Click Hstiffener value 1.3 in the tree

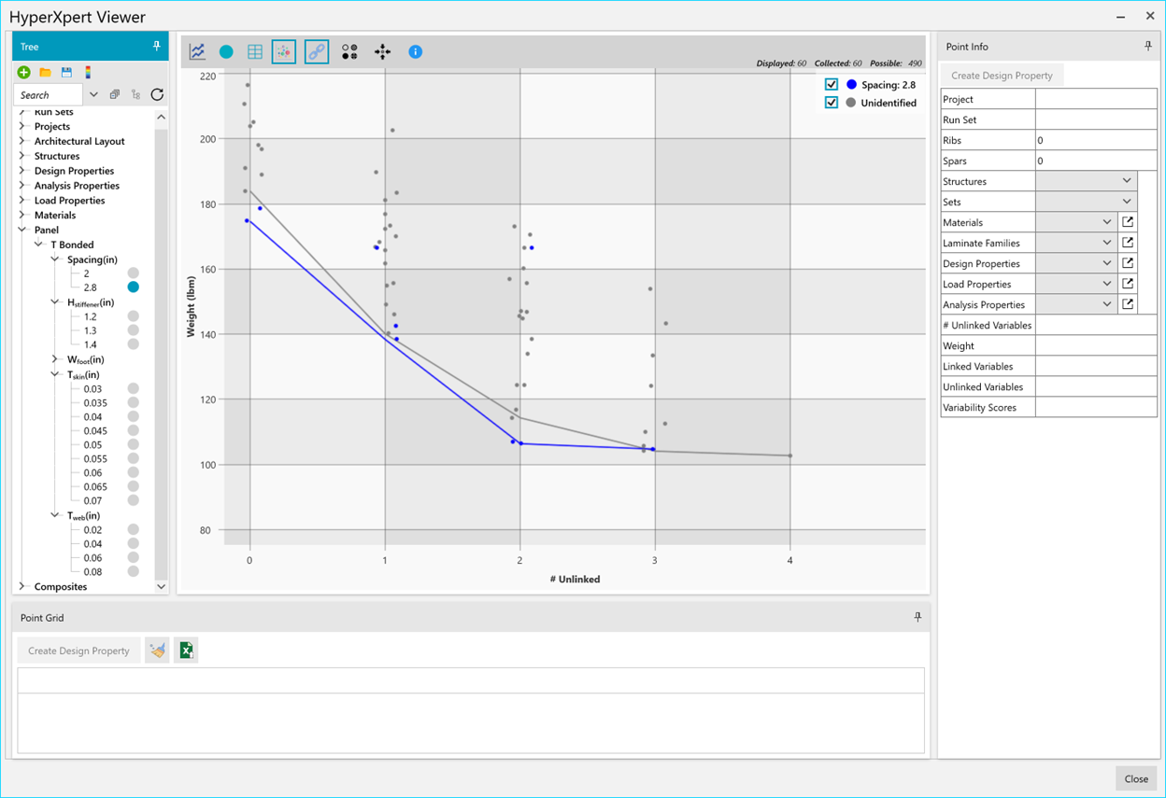point(90,330)
